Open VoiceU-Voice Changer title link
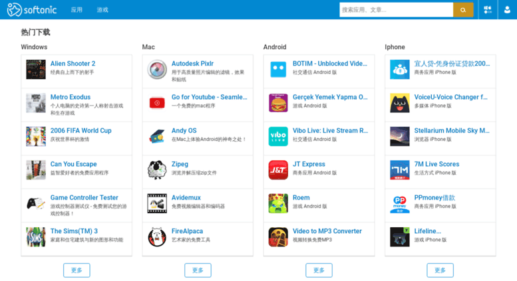The width and height of the screenshot is (517, 281). tap(450, 97)
